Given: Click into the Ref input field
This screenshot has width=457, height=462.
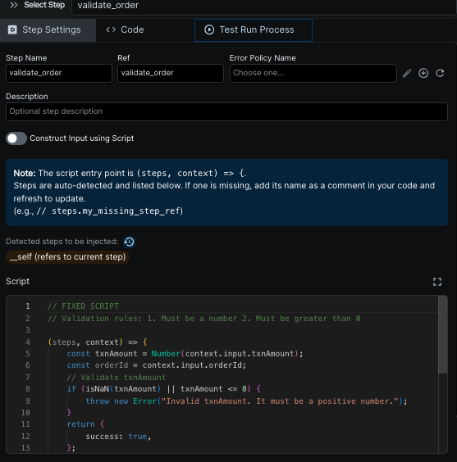Looking at the screenshot, I should [x=171, y=73].
